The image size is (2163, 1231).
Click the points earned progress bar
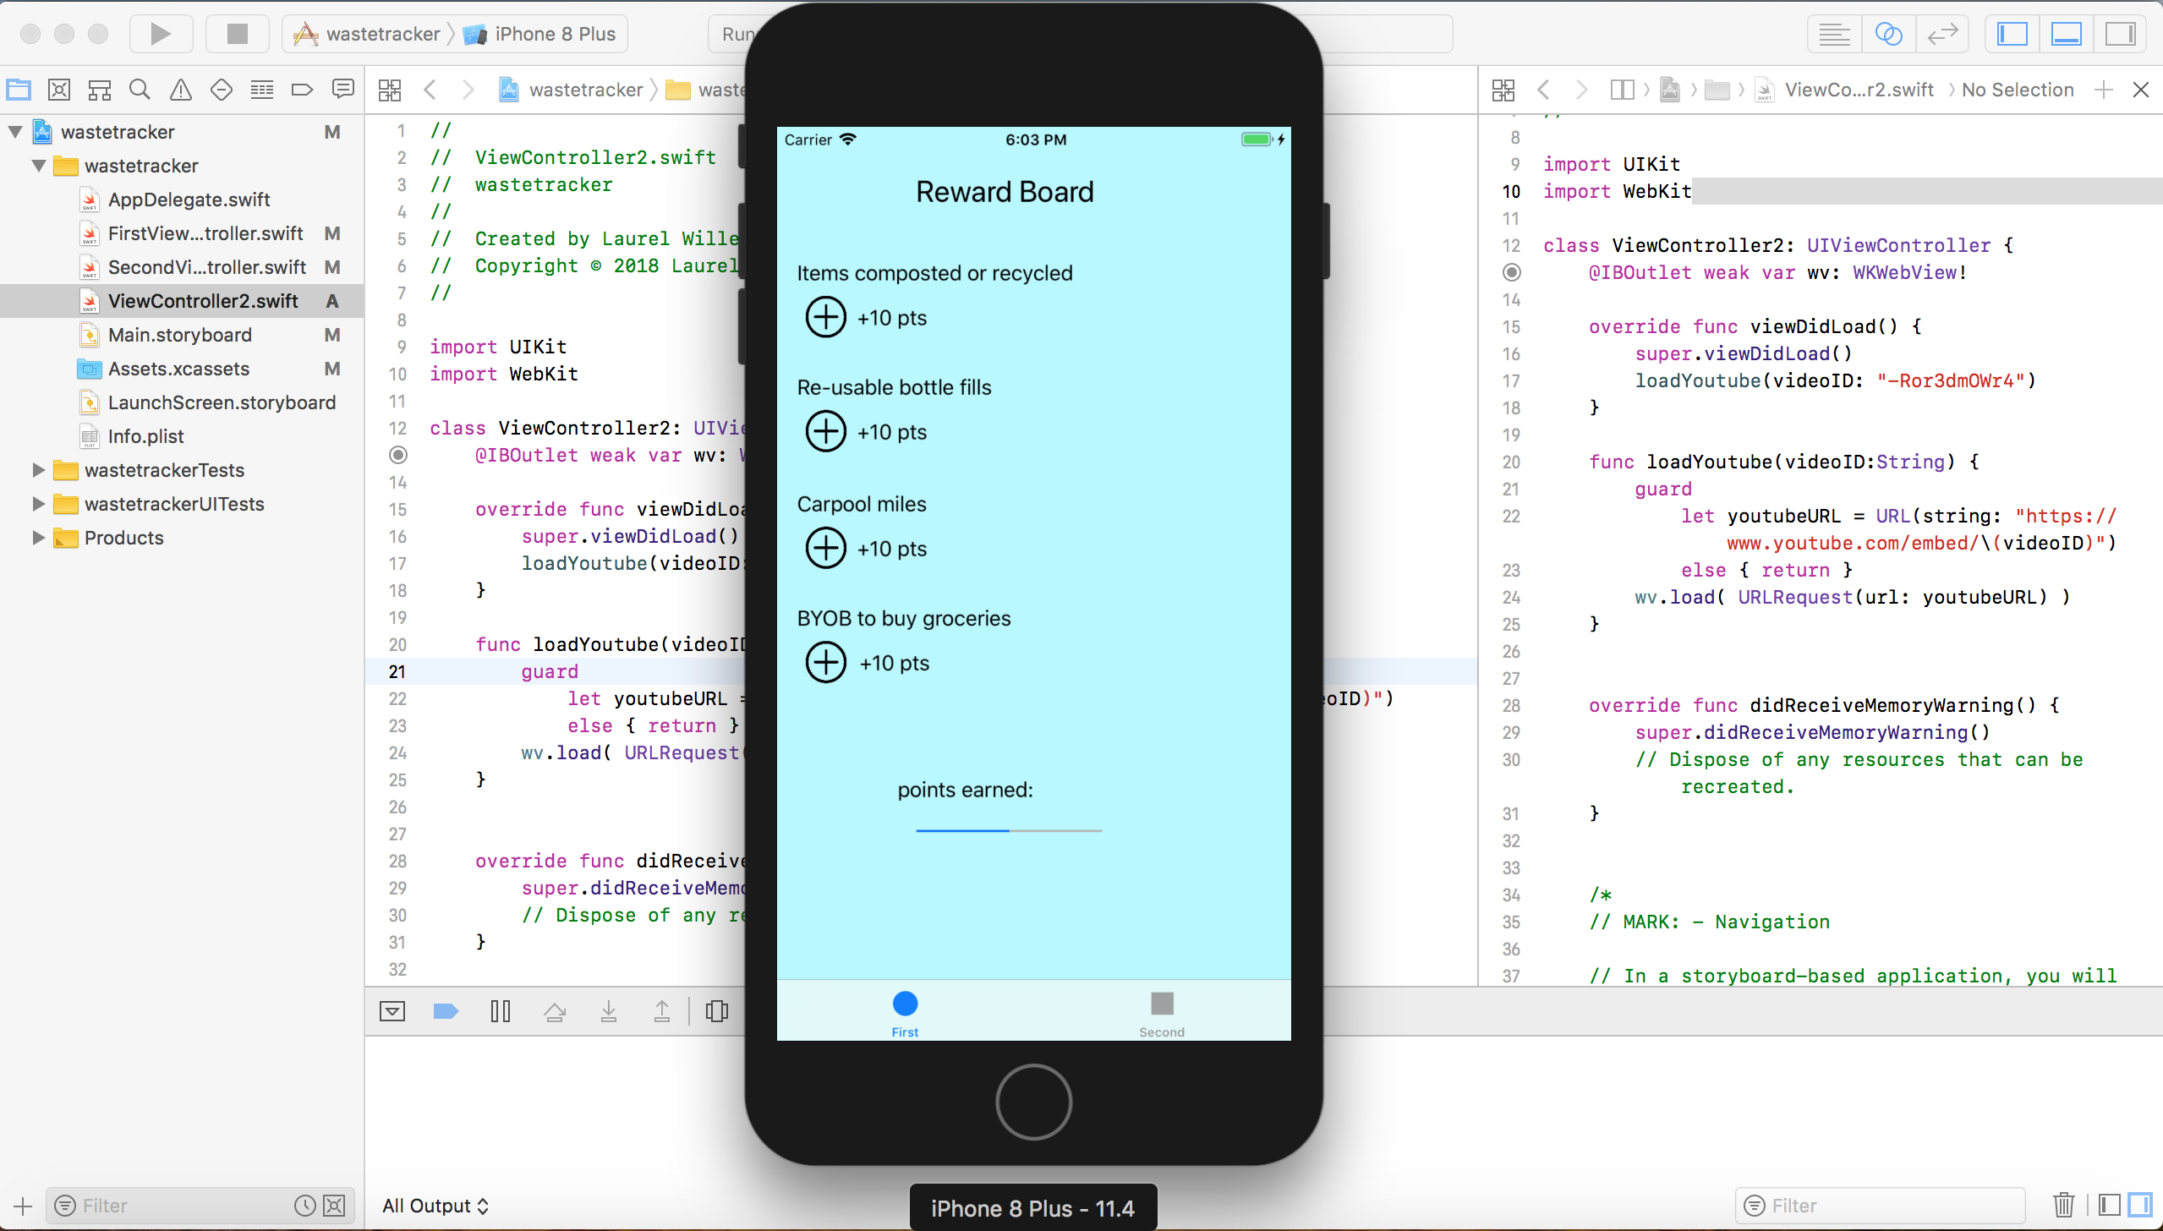[1008, 831]
